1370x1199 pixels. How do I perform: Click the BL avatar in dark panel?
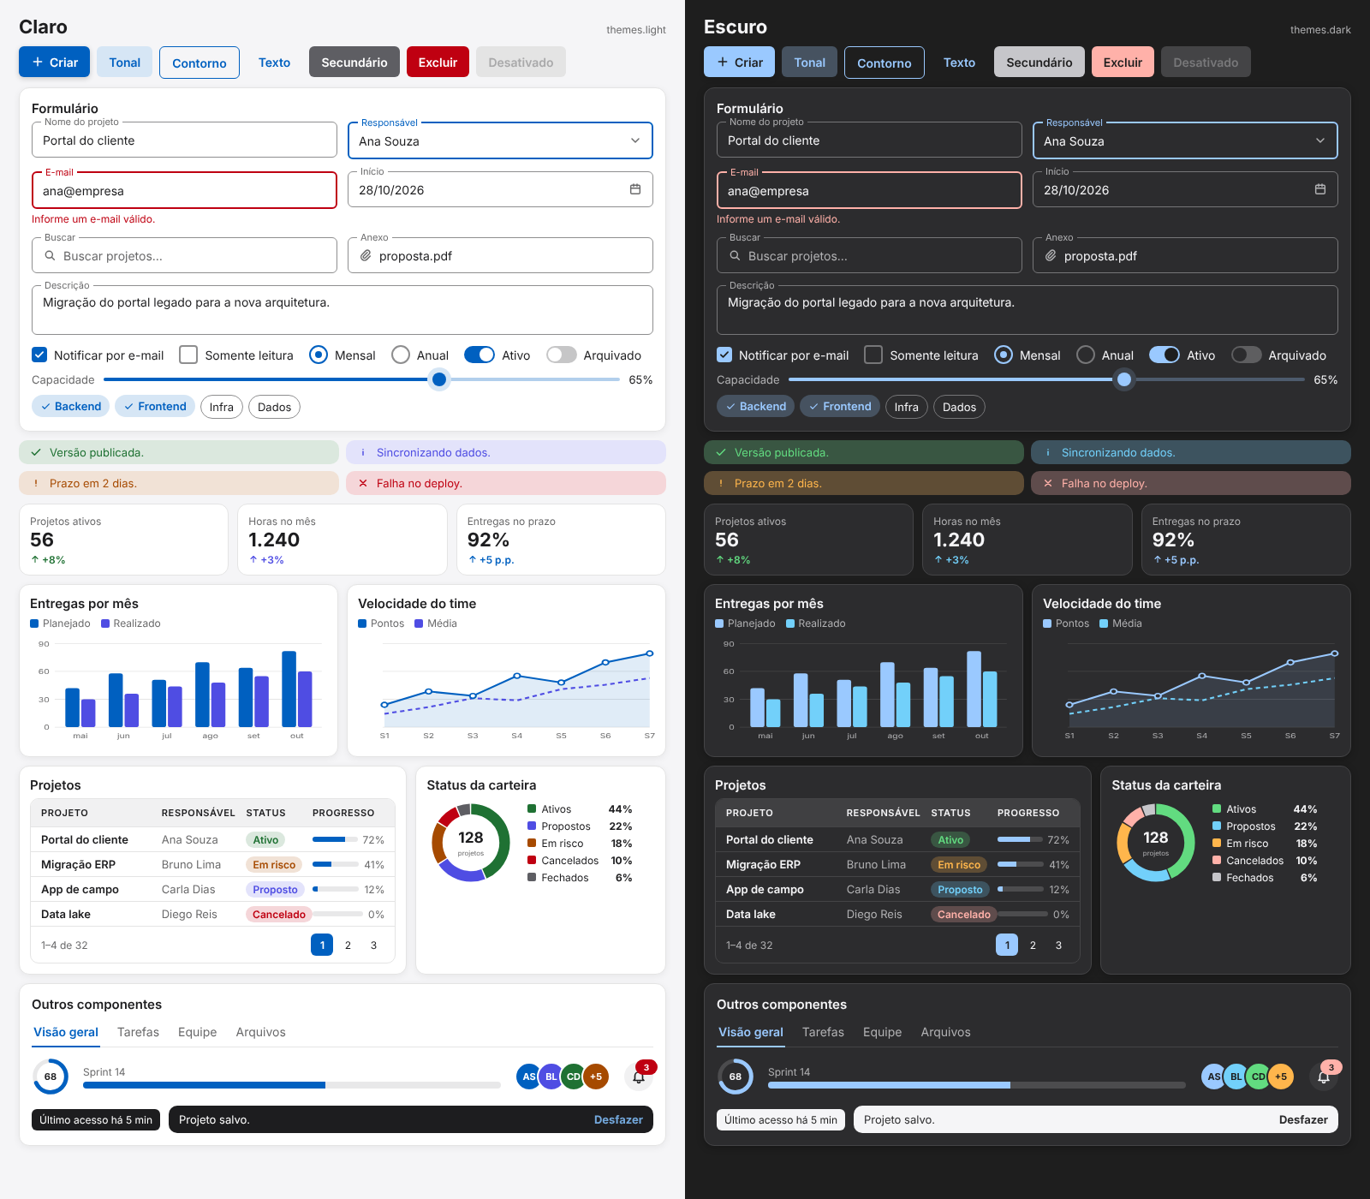point(1236,1077)
